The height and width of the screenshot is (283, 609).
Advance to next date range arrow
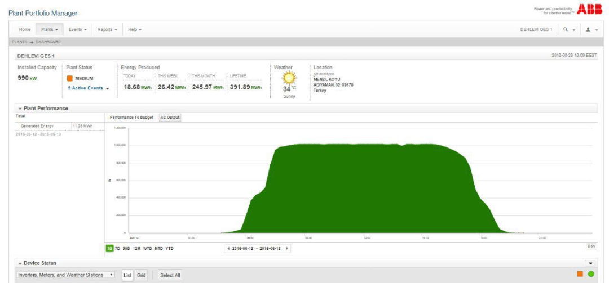pyautogui.click(x=286, y=248)
